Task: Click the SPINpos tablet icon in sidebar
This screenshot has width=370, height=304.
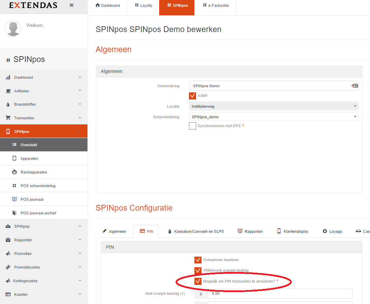Action: tap(8, 132)
